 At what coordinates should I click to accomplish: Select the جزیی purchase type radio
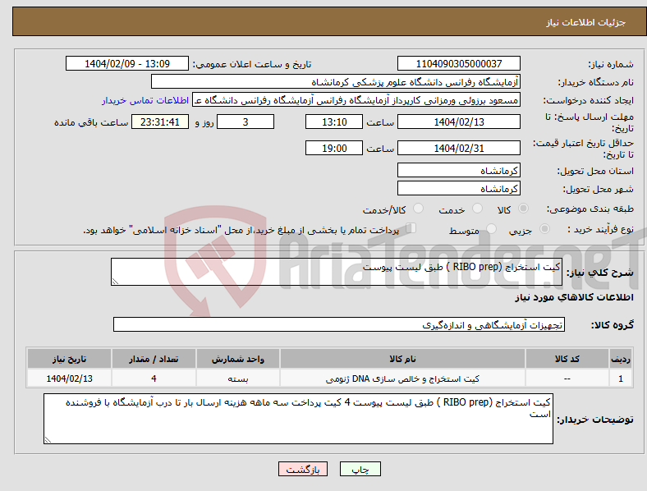(544, 228)
